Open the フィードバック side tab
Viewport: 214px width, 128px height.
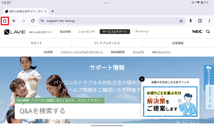(210, 97)
